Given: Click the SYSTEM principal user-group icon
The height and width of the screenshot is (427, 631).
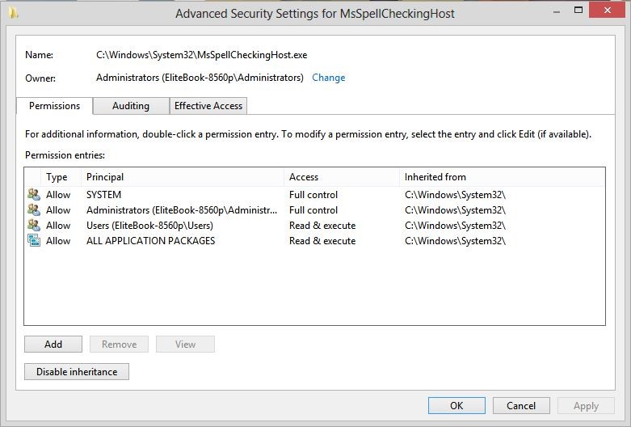Looking at the screenshot, I should coord(34,195).
